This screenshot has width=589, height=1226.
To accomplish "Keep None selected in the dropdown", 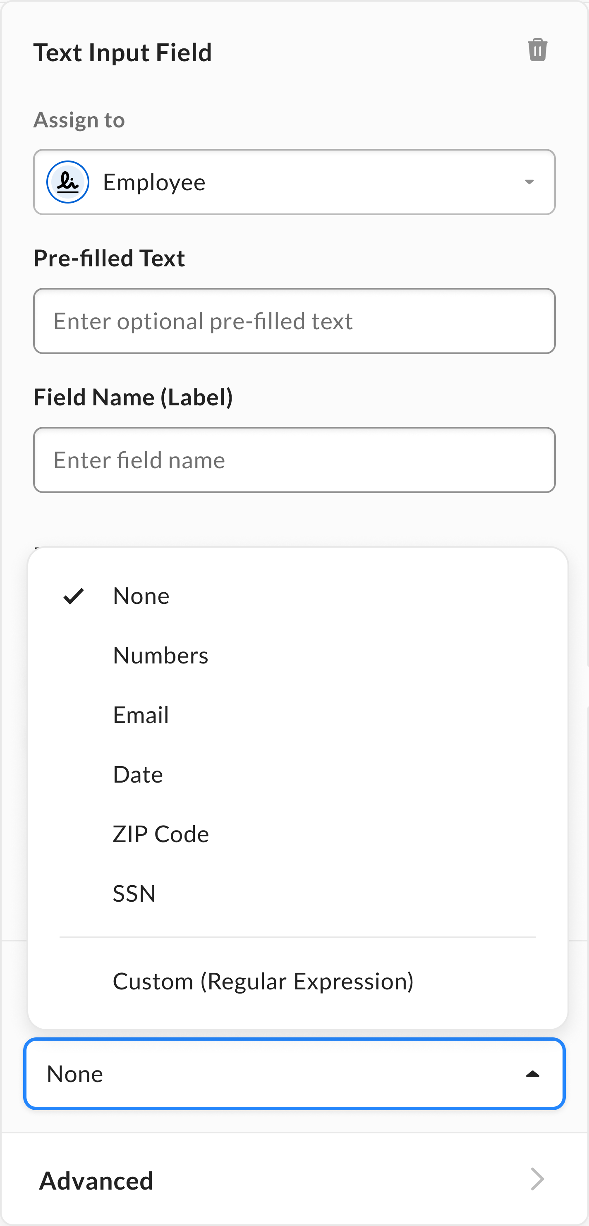I will coord(141,595).
